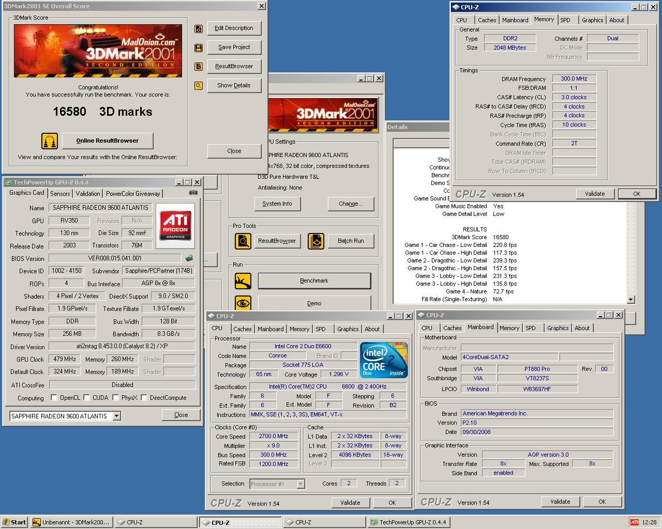Click the 12:28 taskbar clock
This screenshot has width=662, height=529.
coord(649,522)
